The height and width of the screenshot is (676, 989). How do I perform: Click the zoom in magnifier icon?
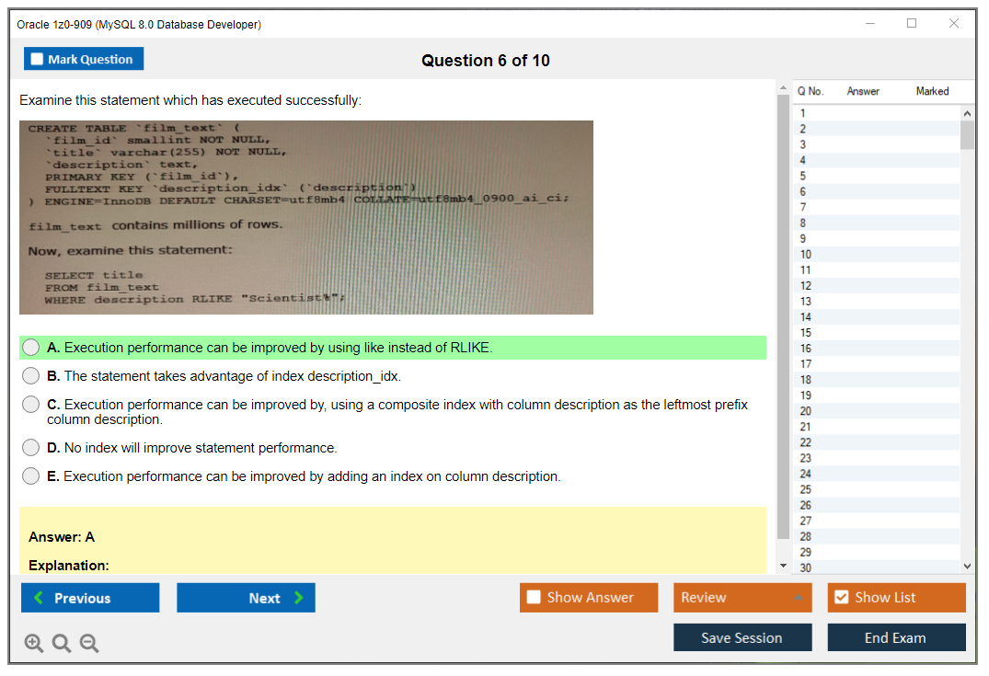pyautogui.click(x=34, y=644)
